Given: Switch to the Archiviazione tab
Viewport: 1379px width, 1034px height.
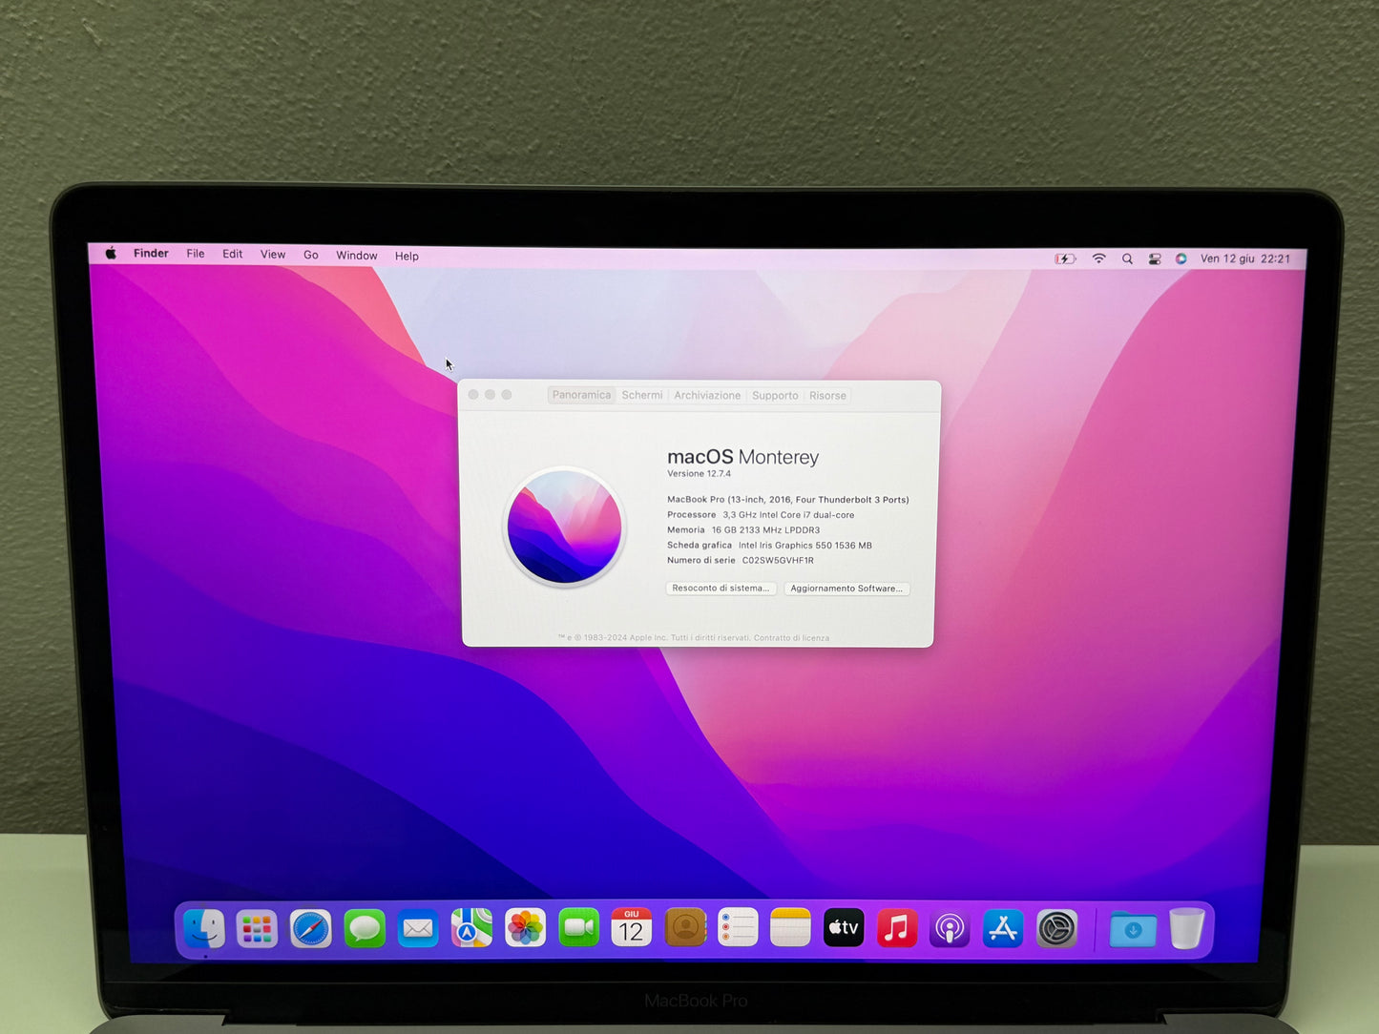Looking at the screenshot, I should (707, 395).
